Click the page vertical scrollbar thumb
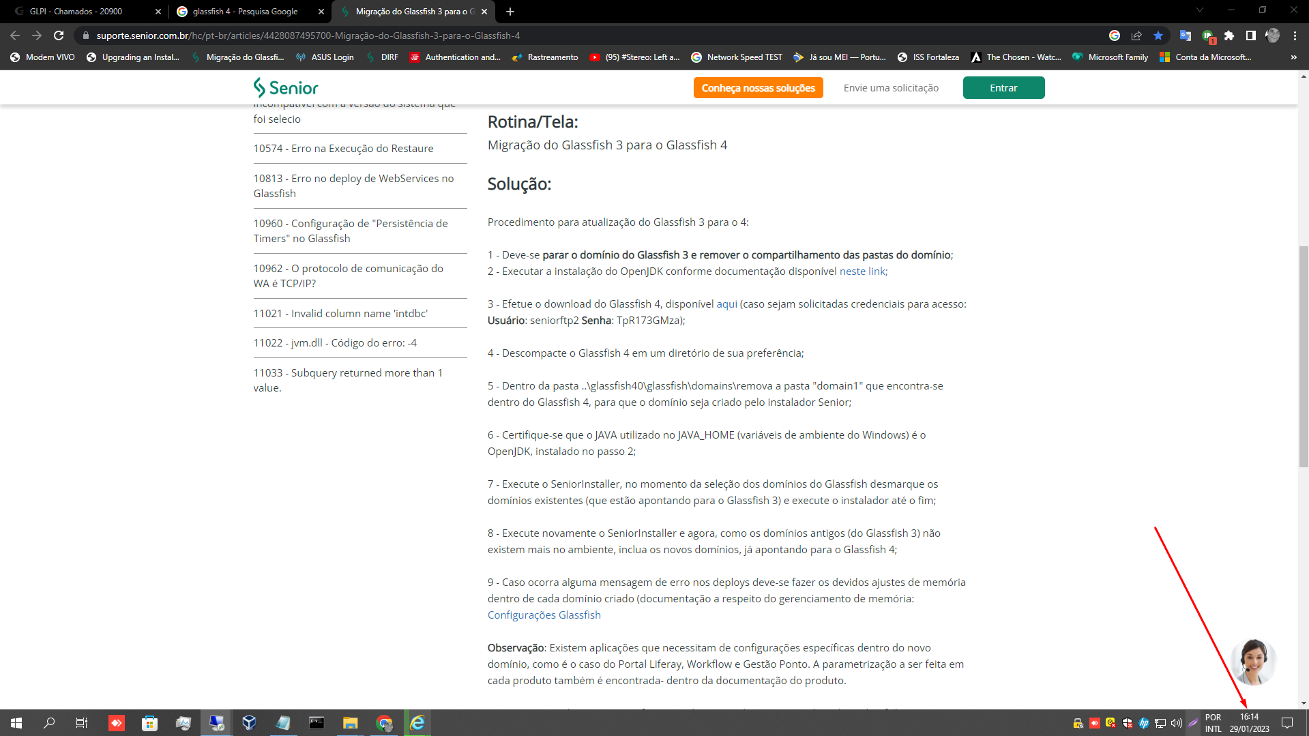Screen dimensions: 1309x736 1304,356
